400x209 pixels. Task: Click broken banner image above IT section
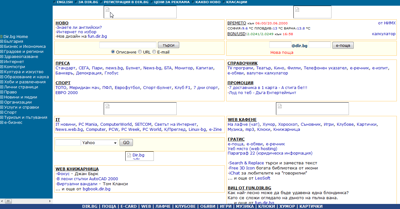[140, 109]
